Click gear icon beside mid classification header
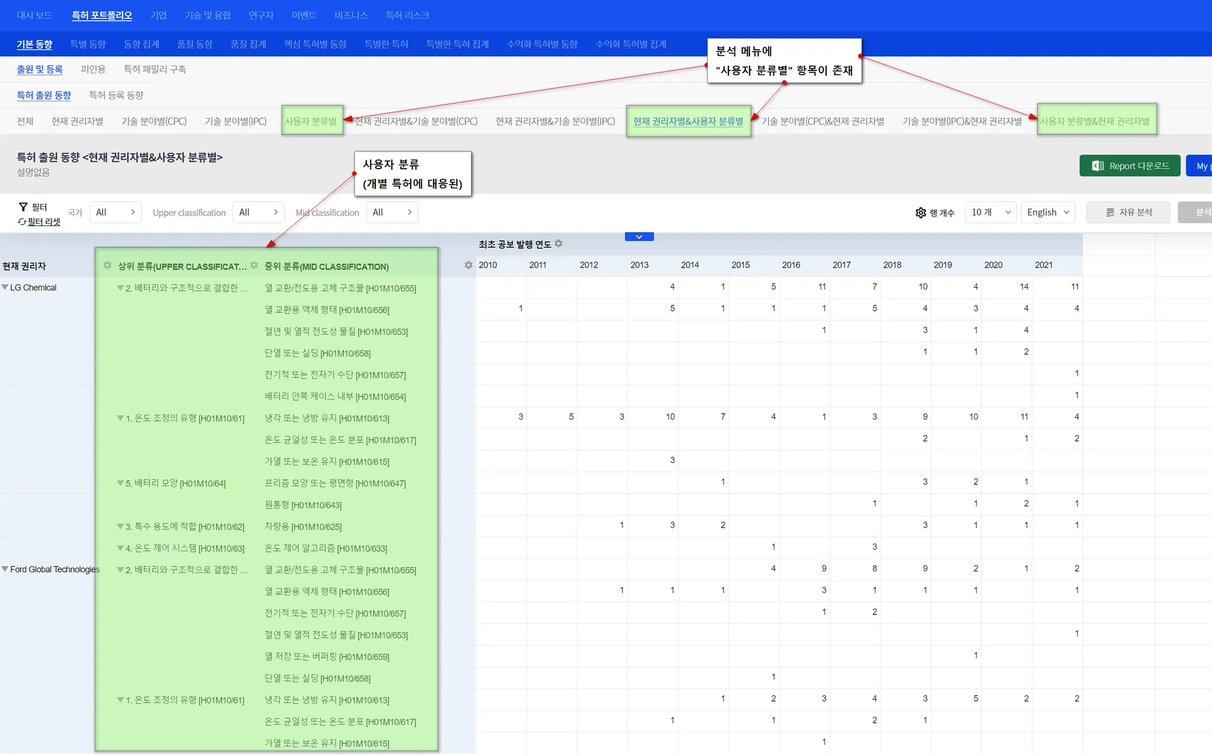Viewport: 1212px width, 756px height. [254, 265]
